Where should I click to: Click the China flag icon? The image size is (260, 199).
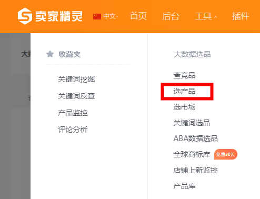point(97,16)
